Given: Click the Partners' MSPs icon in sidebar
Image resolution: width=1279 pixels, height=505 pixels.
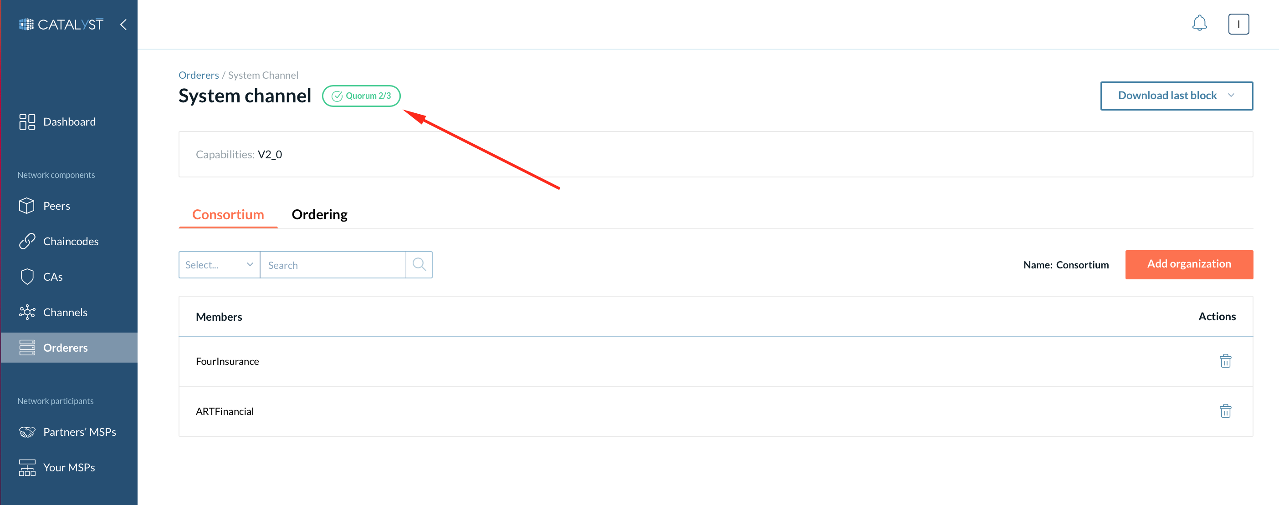Looking at the screenshot, I should pos(28,432).
